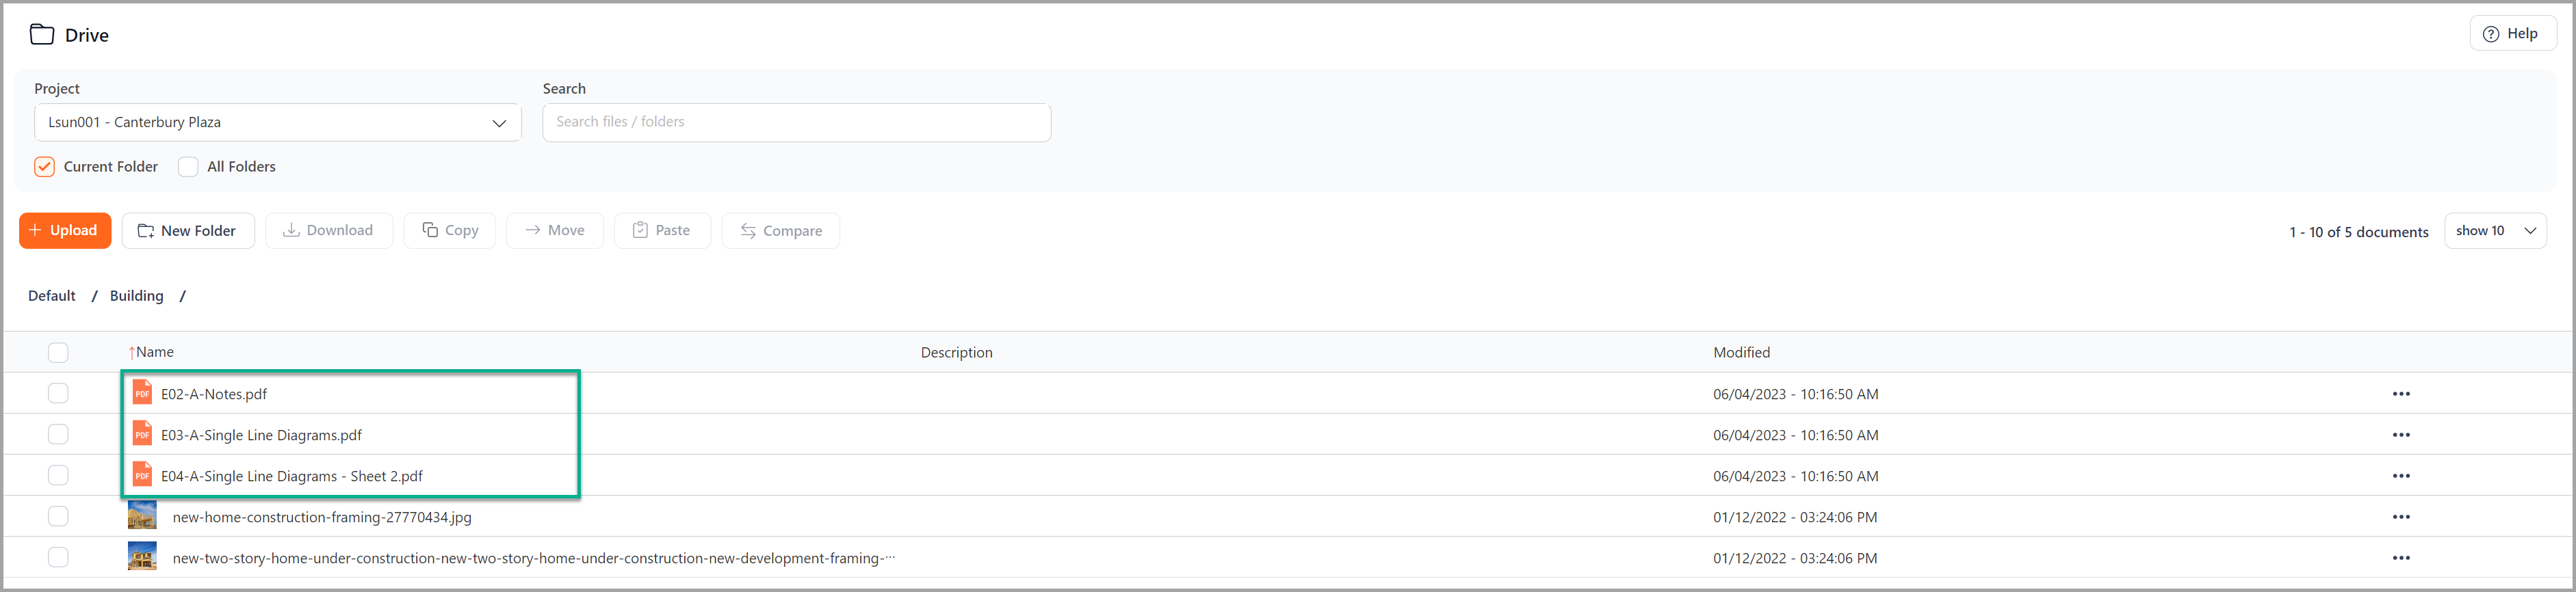The image size is (2576, 592).
Task: Create a folder with New Folder button
Action: click(187, 230)
